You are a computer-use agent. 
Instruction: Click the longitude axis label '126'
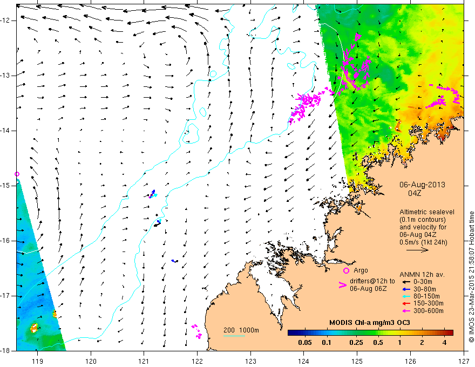tap(410, 361)
